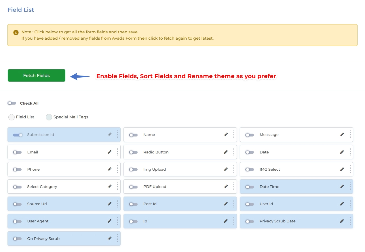Screen dimensions: 365x252
Task: Click the pencil icon for PDF Upload
Action: (x=226, y=186)
